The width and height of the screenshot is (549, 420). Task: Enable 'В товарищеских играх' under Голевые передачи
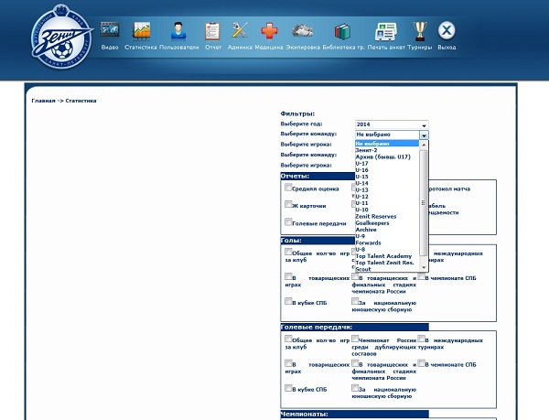288,363
